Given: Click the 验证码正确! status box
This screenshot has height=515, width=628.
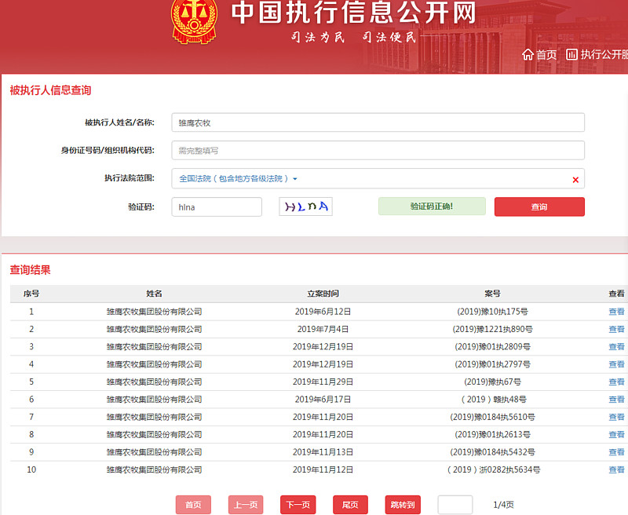Looking at the screenshot, I should (432, 206).
